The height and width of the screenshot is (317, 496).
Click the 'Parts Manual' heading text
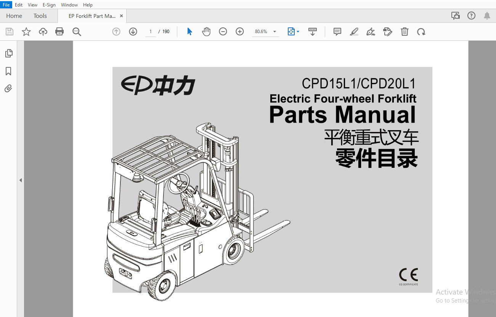point(342,115)
